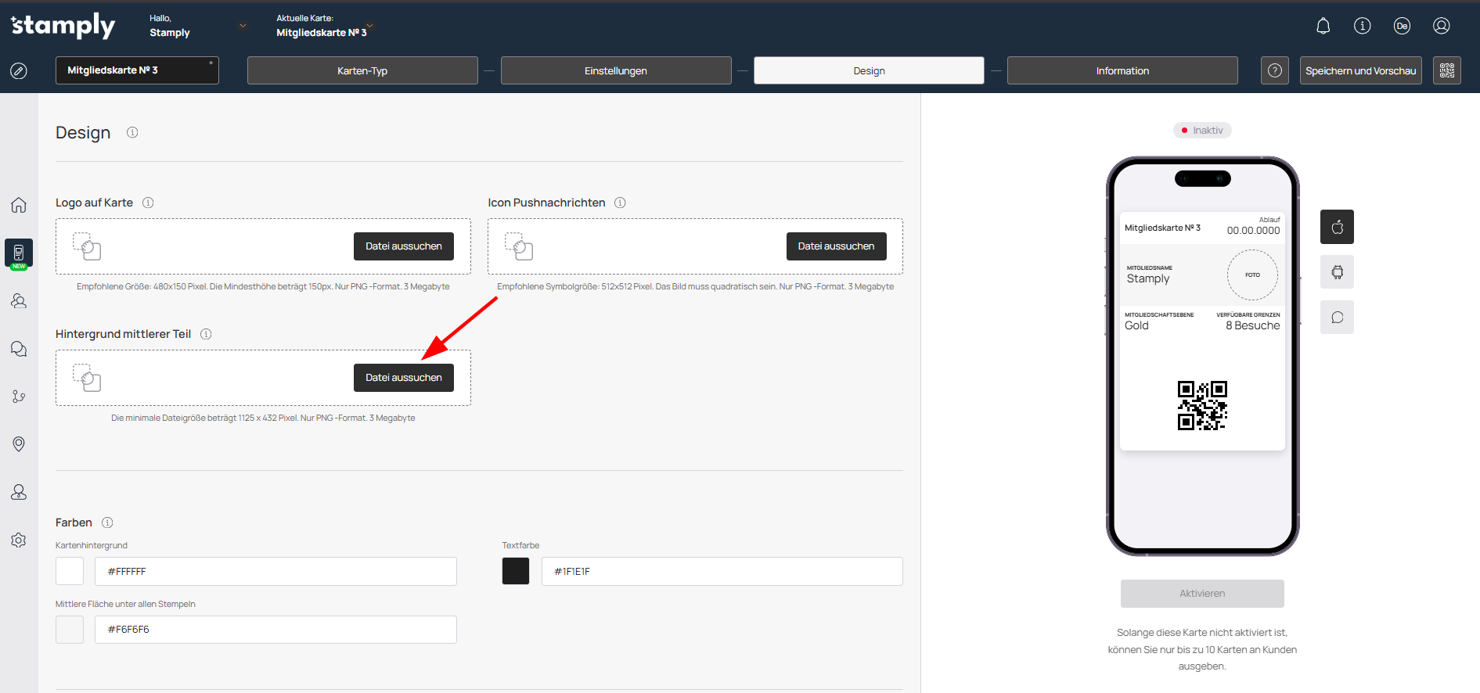Choose file for Logo auf Karte
The image size is (1480, 693).
403,246
